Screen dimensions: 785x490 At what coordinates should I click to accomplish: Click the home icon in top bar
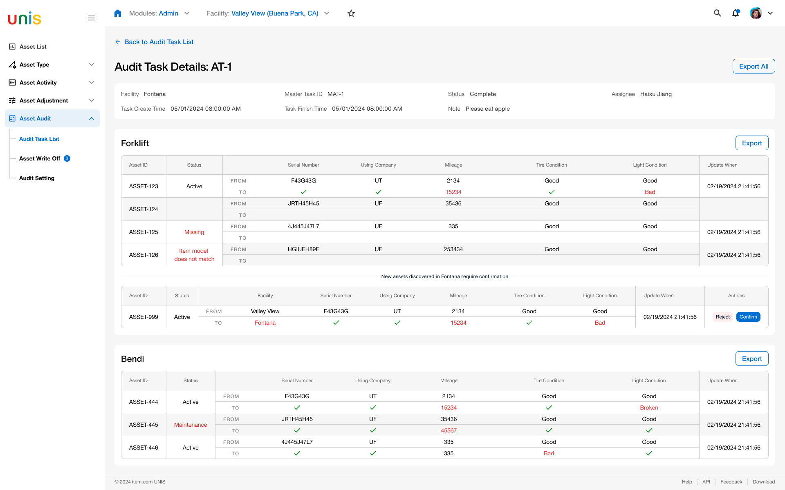(x=118, y=13)
